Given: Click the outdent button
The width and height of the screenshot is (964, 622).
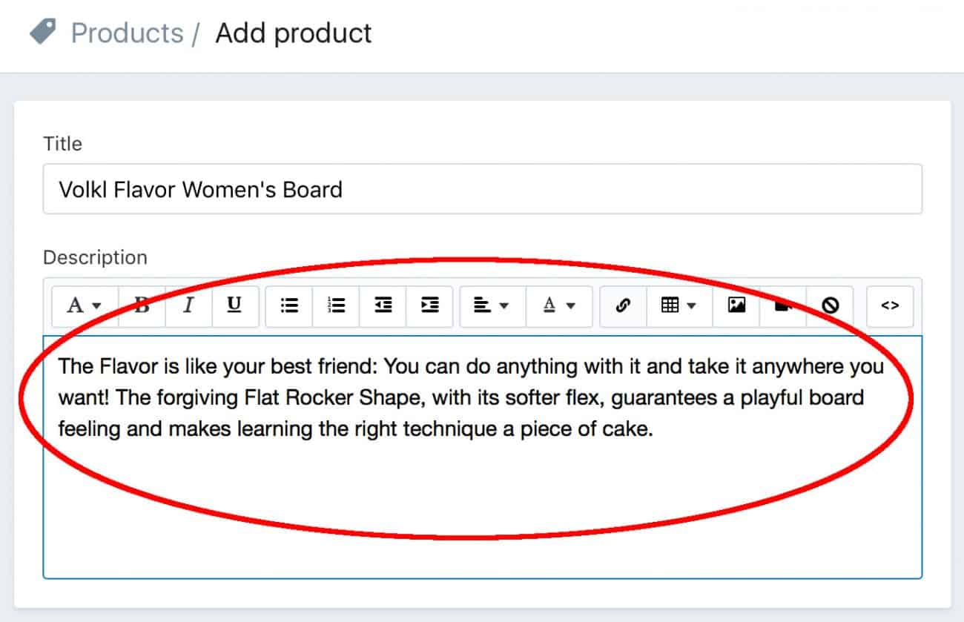Looking at the screenshot, I should (x=383, y=306).
